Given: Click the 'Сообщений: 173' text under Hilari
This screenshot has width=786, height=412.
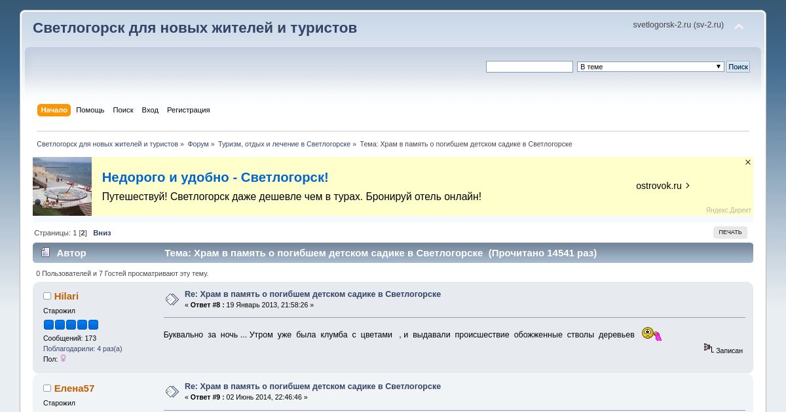Looking at the screenshot, I should pyautogui.click(x=69, y=338).
